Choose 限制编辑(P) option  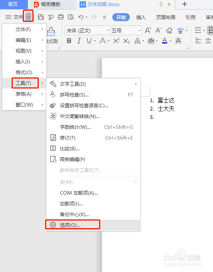click(x=94, y=160)
